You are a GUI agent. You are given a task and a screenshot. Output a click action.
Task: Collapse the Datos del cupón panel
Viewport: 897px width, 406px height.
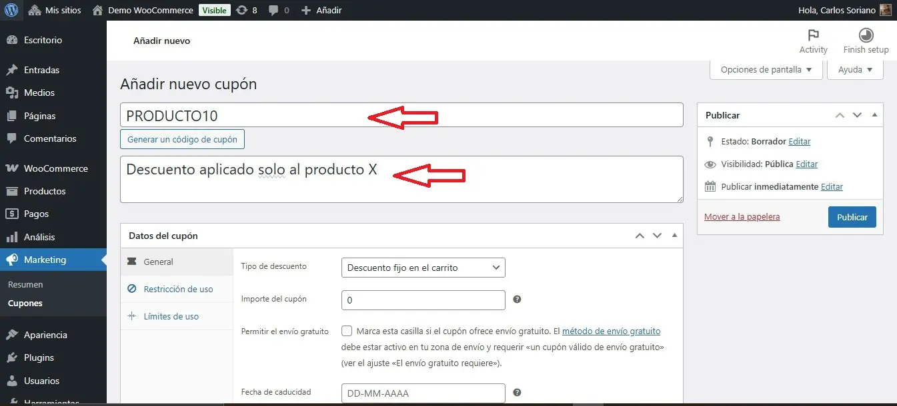click(x=674, y=236)
